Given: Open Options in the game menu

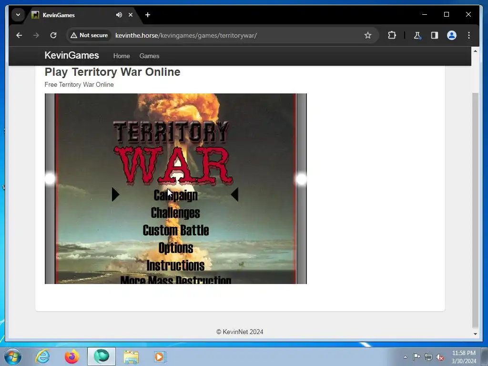Looking at the screenshot, I should [x=175, y=248].
